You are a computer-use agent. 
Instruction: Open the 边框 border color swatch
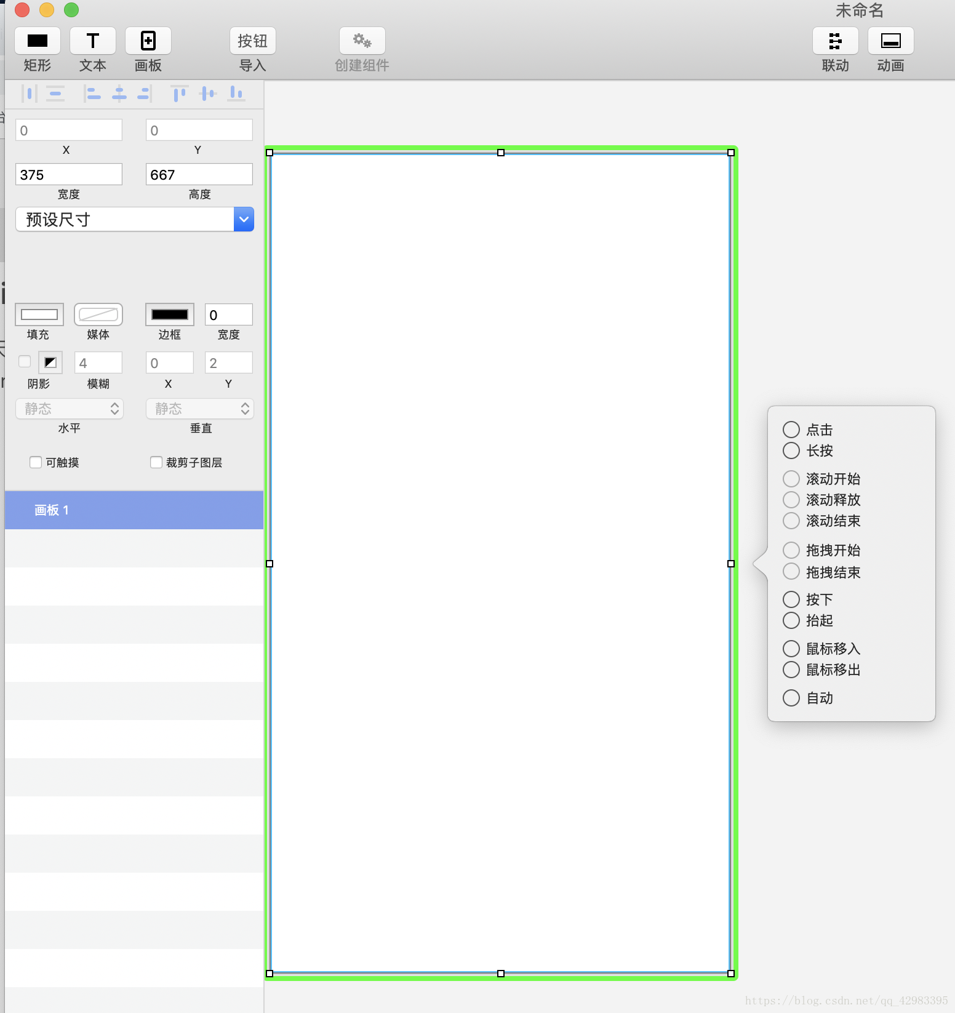point(170,314)
